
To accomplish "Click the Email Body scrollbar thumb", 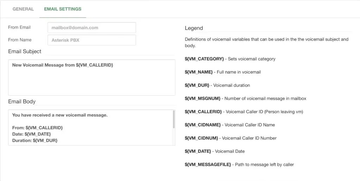I will (x=174, y=119).
